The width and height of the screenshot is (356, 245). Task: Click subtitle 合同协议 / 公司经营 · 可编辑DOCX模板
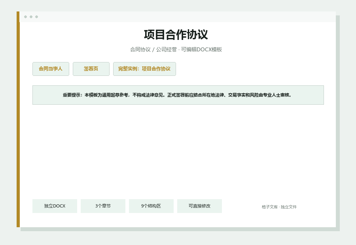tap(176, 49)
